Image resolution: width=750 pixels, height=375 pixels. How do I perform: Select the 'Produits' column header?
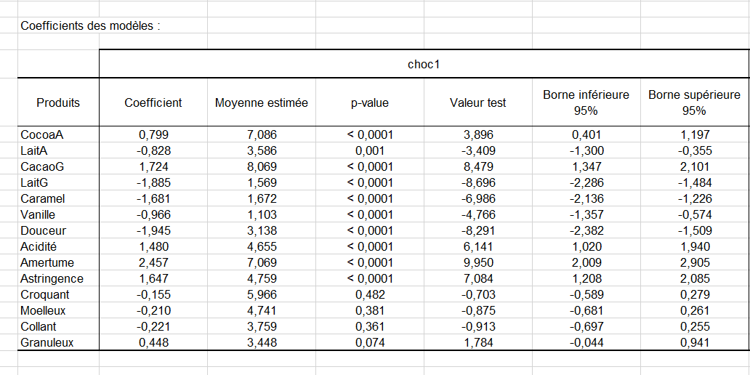point(58,102)
